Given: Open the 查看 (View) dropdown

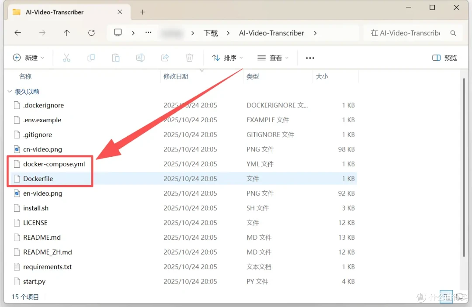Looking at the screenshot, I should pos(273,58).
